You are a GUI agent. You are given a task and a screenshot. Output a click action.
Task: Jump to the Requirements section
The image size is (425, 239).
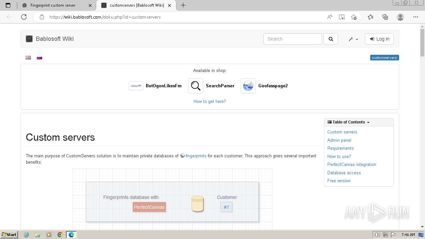[341, 148]
